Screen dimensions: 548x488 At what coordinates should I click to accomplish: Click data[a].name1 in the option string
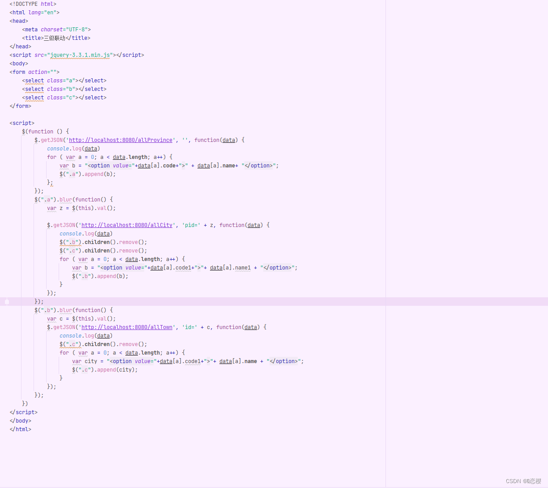(231, 268)
